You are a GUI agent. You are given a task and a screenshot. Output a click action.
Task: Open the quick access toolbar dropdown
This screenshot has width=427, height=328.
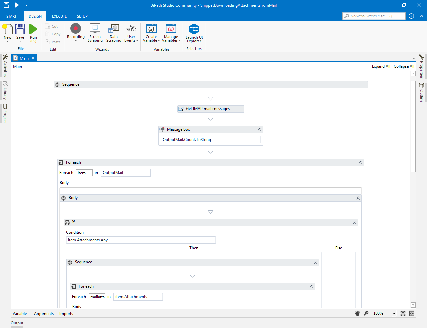pyautogui.click(x=26, y=5)
